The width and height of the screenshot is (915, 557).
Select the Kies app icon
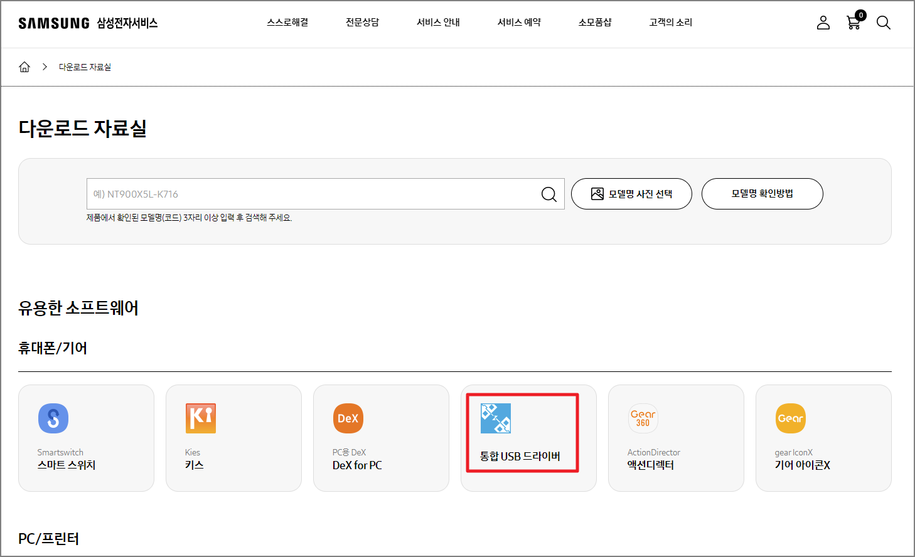pos(201,418)
